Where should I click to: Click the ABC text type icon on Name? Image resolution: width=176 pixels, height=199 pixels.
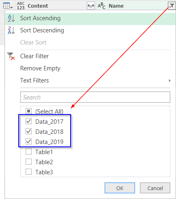(x=101, y=6)
